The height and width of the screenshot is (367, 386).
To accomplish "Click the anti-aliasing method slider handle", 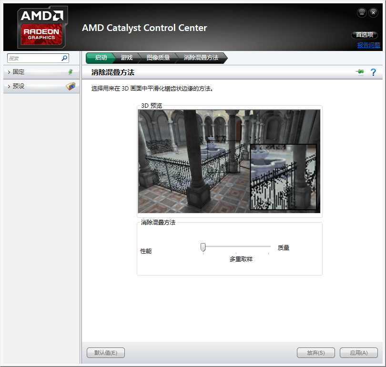I will pos(203,247).
